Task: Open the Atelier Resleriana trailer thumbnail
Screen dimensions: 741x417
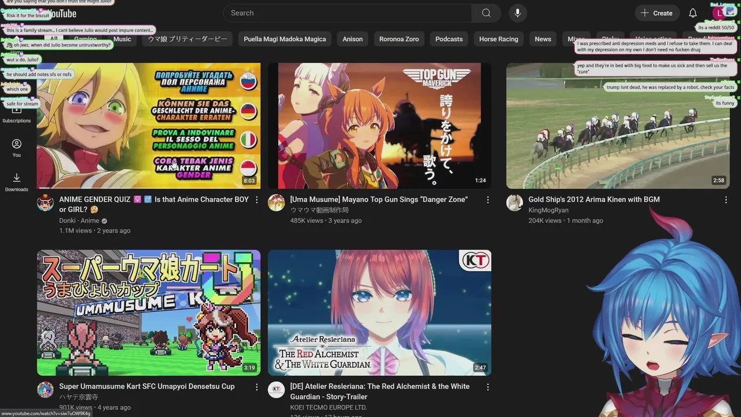Action: 380,313
